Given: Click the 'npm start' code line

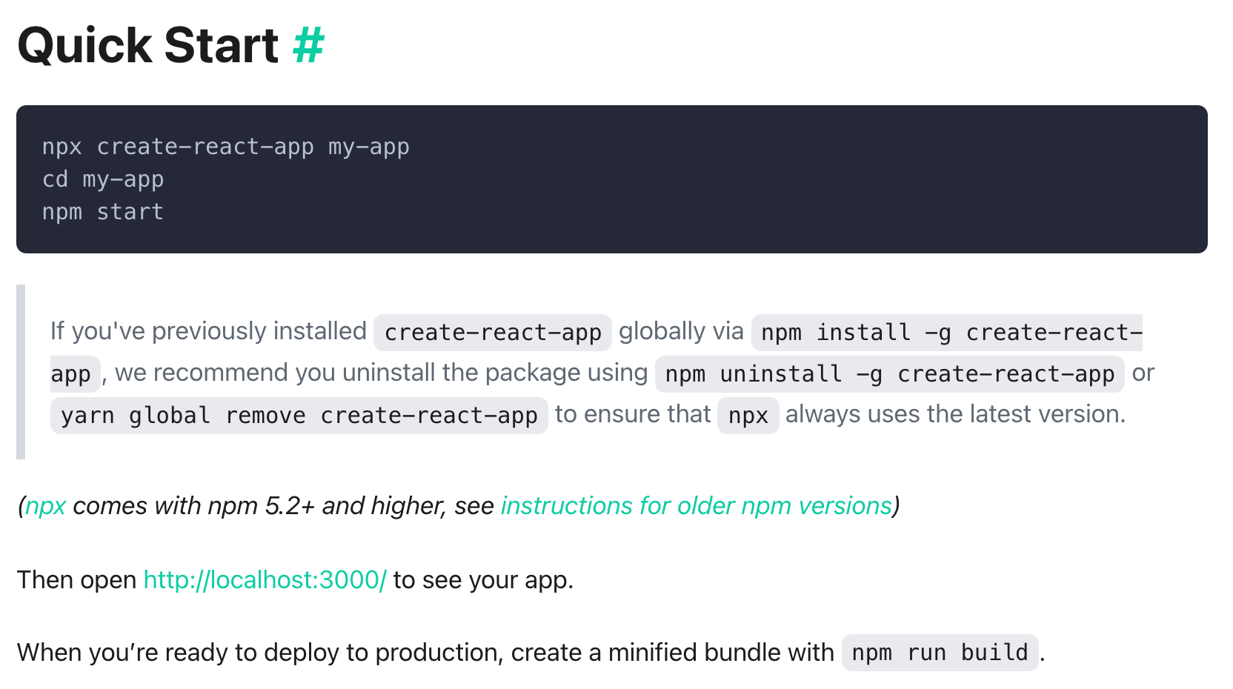Looking at the screenshot, I should pos(103,212).
